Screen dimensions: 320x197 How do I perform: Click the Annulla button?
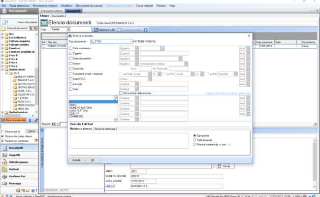click(x=76, y=160)
